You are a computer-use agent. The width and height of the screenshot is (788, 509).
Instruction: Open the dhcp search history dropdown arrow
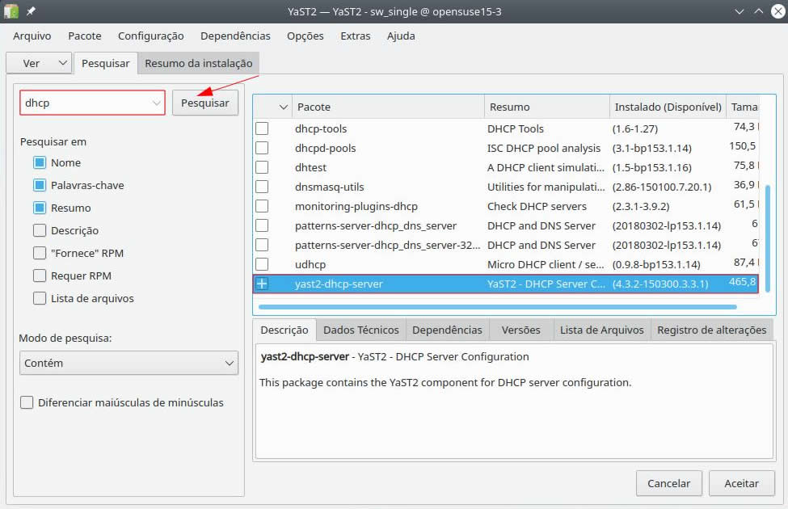pyautogui.click(x=156, y=103)
